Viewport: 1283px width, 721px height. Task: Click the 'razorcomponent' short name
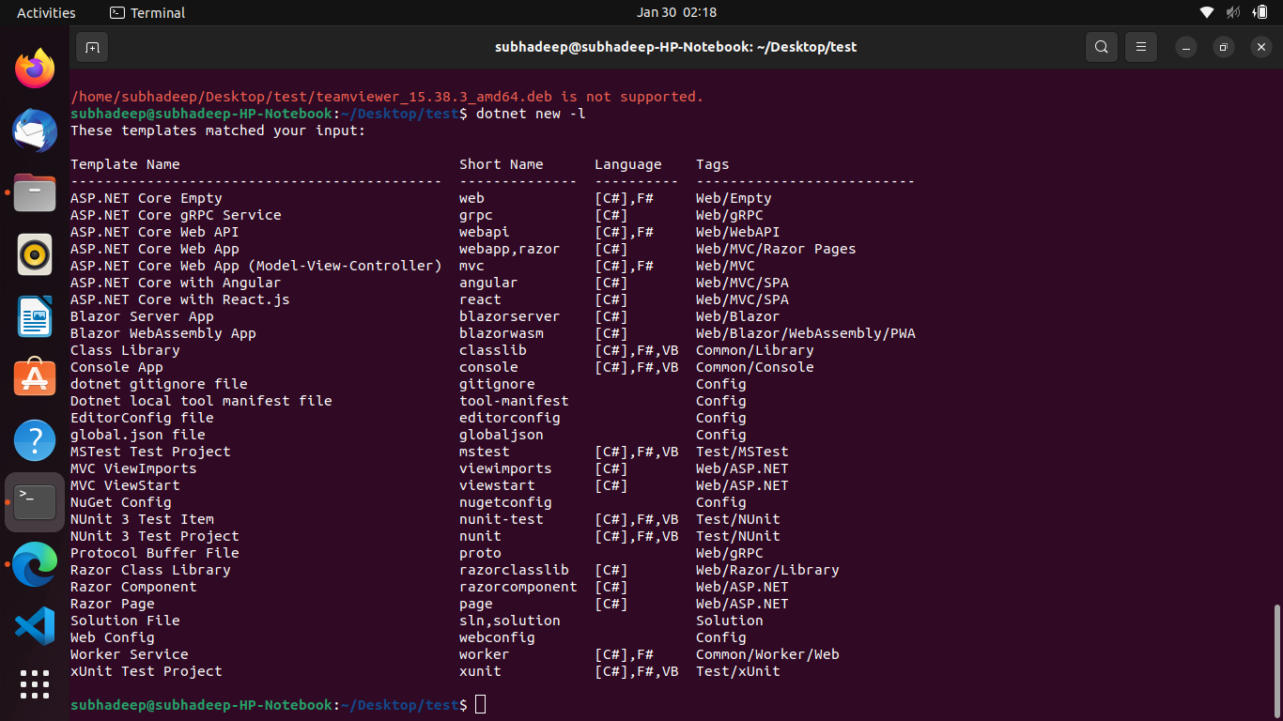tap(518, 587)
